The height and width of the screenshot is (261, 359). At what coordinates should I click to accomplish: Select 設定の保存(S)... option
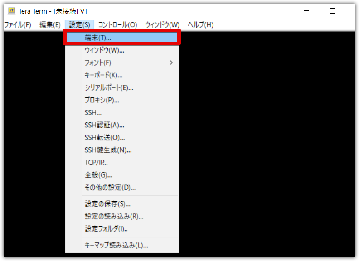coord(122,203)
